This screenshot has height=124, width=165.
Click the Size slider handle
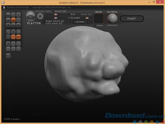pos(56,14)
